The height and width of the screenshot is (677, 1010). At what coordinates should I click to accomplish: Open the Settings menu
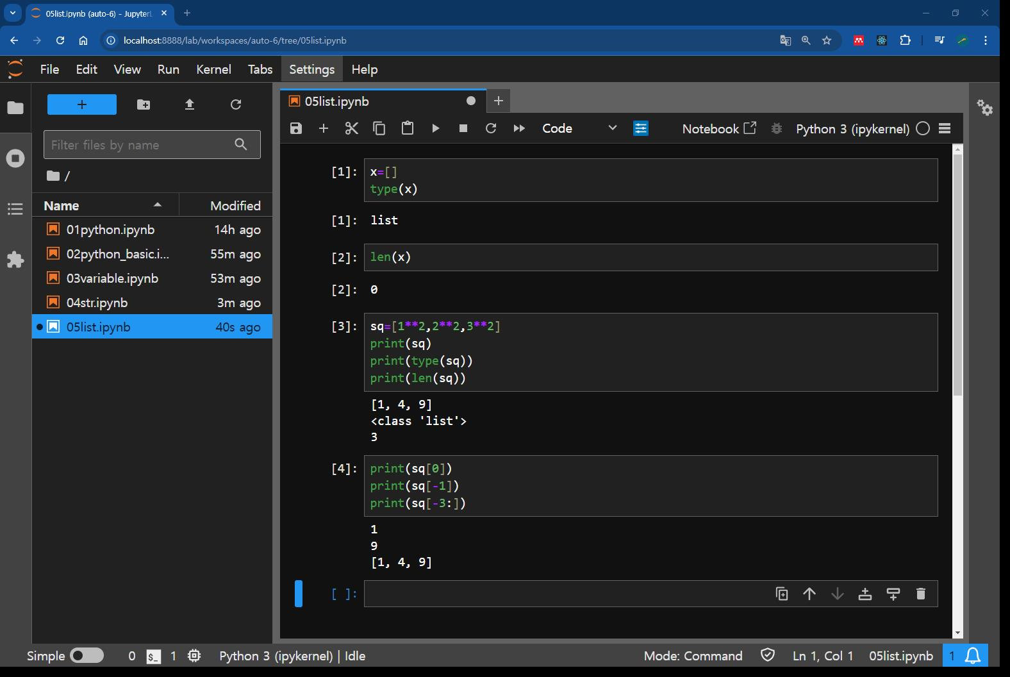[x=311, y=69]
